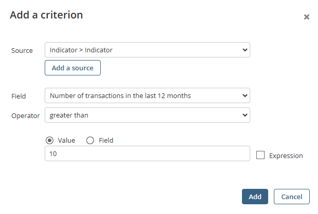Click the Operator label text
The height and width of the screenshot is (214, 318).
point(25,115)
